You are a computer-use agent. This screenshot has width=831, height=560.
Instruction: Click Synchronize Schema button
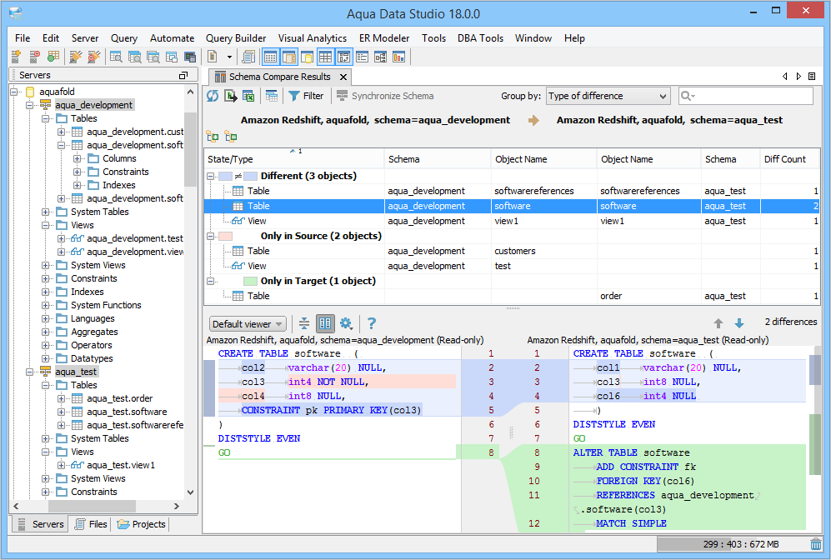[385, 96]
